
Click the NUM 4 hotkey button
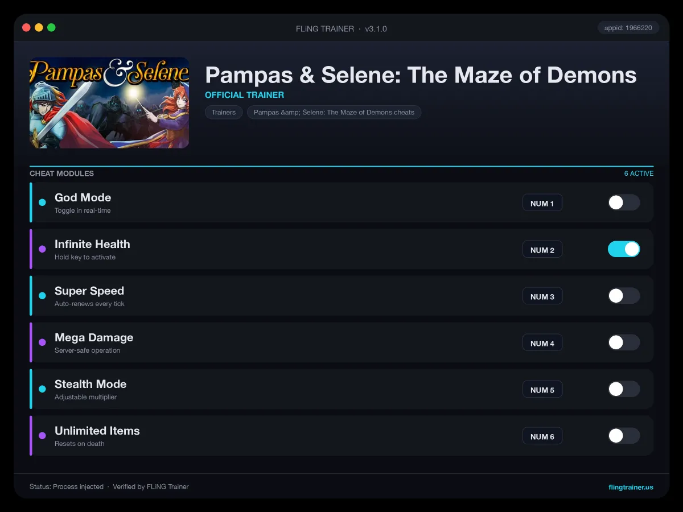(542, 343)
